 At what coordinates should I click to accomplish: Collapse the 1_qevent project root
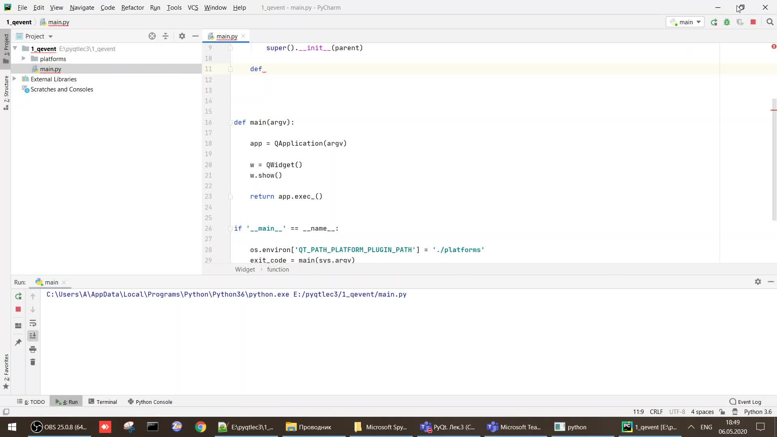(x=15, y=48)
